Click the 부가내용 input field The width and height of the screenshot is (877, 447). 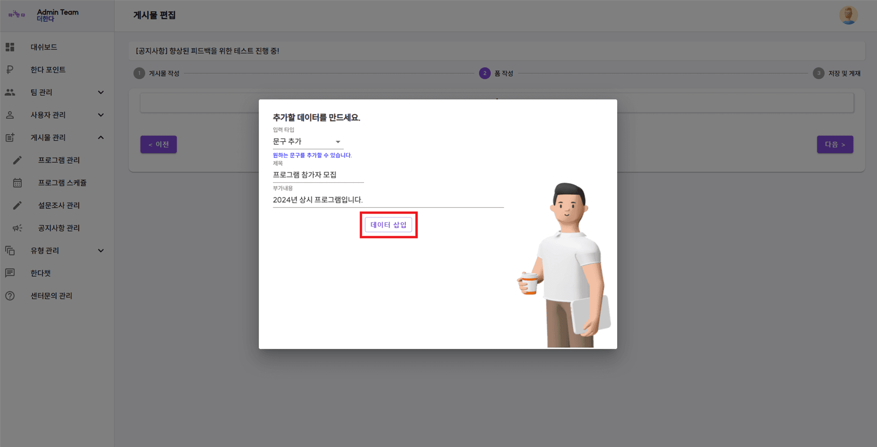388,200
